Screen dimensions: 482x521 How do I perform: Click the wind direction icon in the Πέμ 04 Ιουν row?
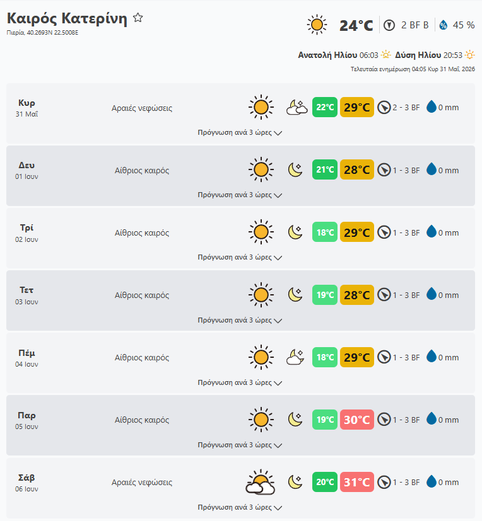click(384, 357)
